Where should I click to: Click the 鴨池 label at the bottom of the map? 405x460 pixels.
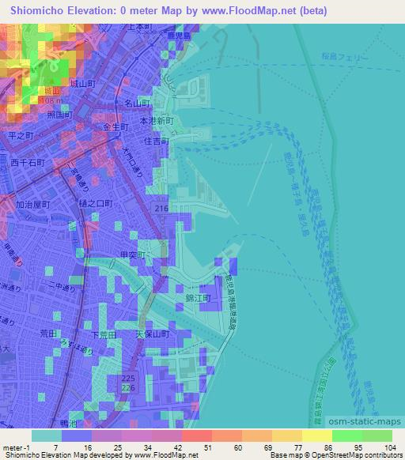click(x=69, y=424)
